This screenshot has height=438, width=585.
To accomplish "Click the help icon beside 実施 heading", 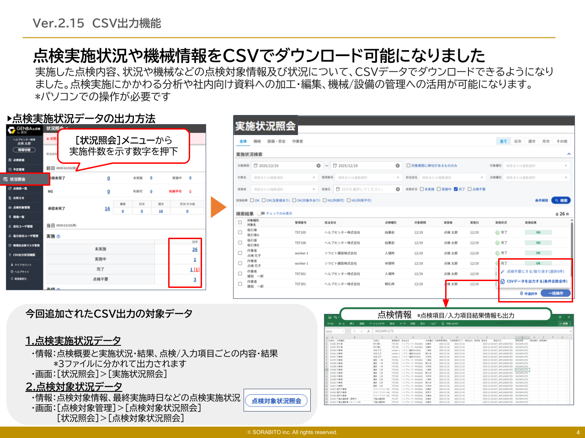I will pyautogui.click(x=58, y=236).
